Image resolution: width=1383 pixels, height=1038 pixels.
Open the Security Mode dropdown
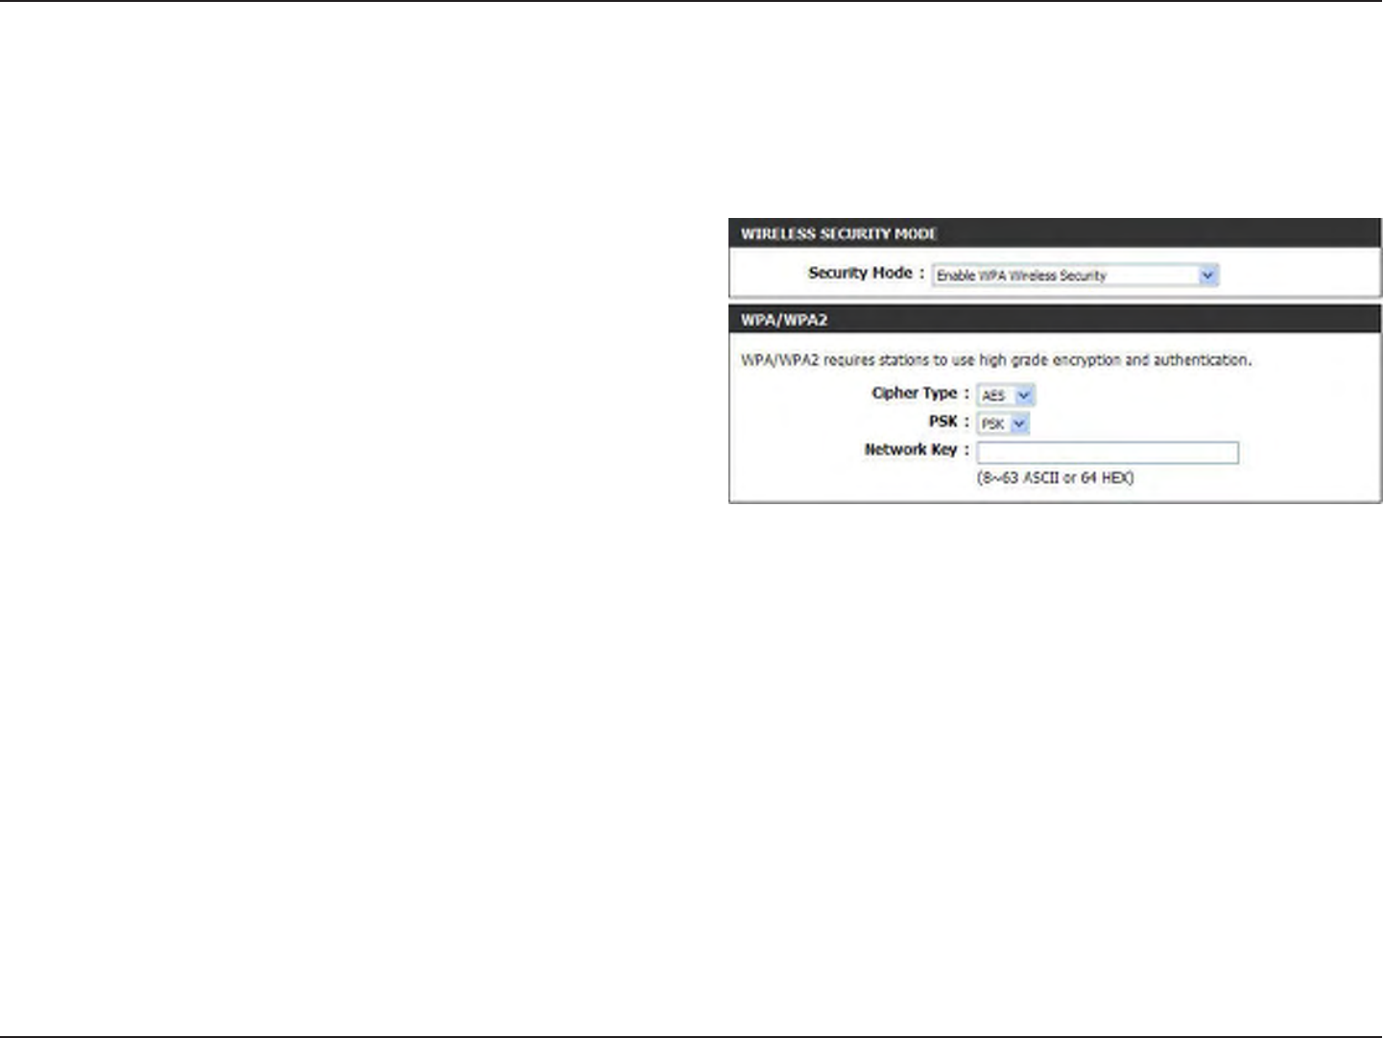click(1076, 276)
